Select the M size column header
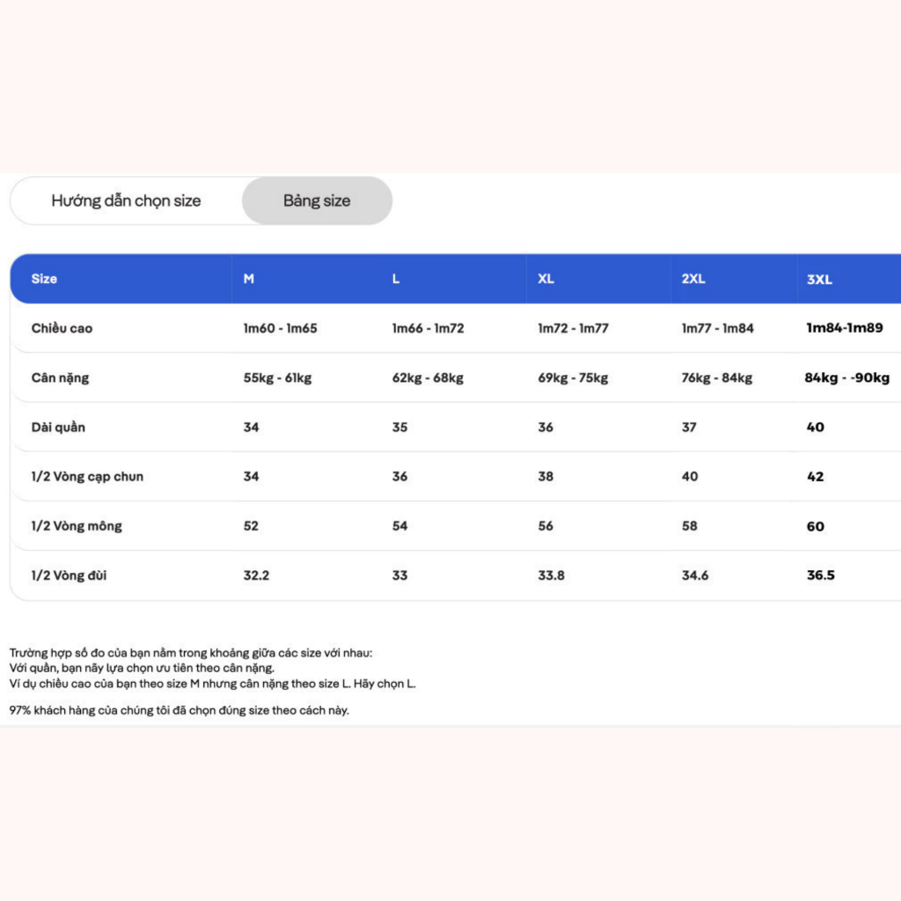 coord(248,279)
